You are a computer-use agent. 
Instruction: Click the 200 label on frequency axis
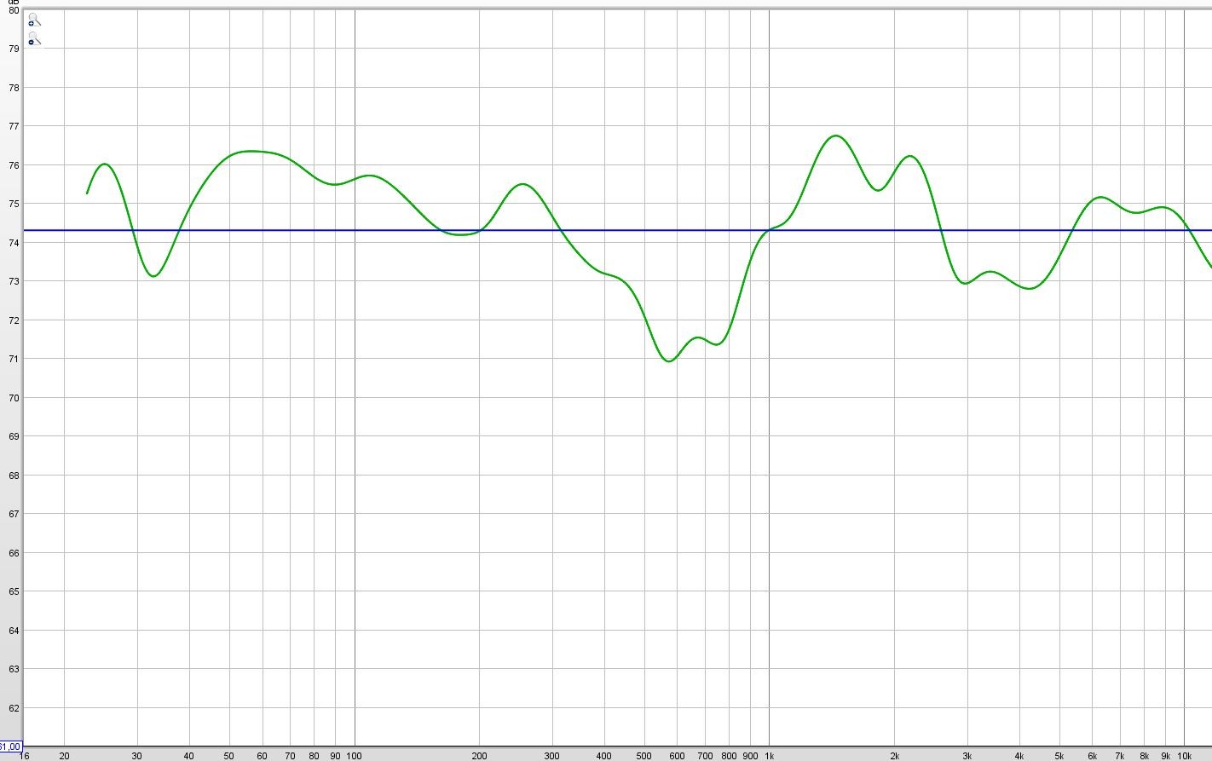point(479,756)
